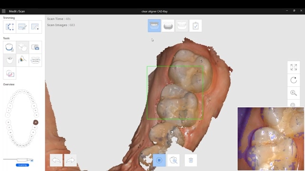
Task: Click the fit-to-screen expand arrows icon
Action: pyautogui.click(x=294, y=67)
